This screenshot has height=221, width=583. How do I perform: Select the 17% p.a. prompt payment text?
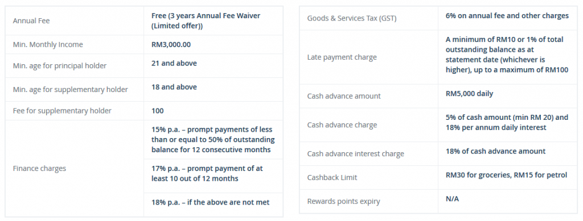(x=207, y=173)
